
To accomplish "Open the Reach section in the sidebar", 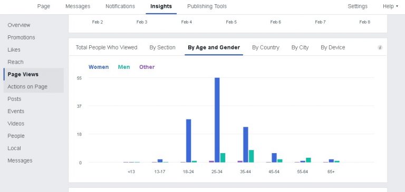I will point(15,62).
